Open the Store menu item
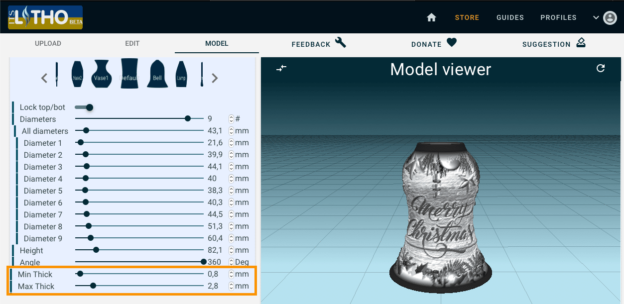 467,17
